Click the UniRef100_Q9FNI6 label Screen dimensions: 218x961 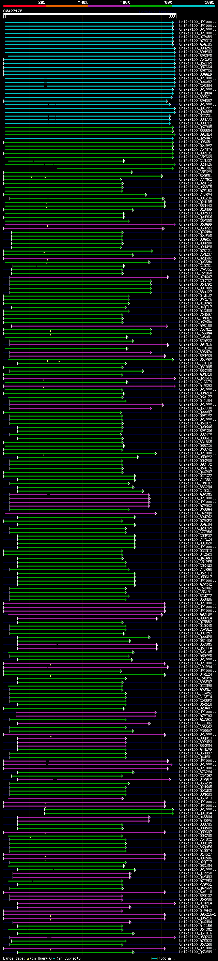click(x=196, y=344)
